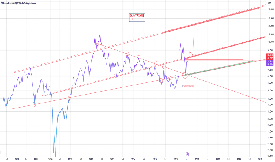The width and height of the screenshot is (275, 162).
Task: Click the 2028 label on the time axis
Action: point(218,160)
